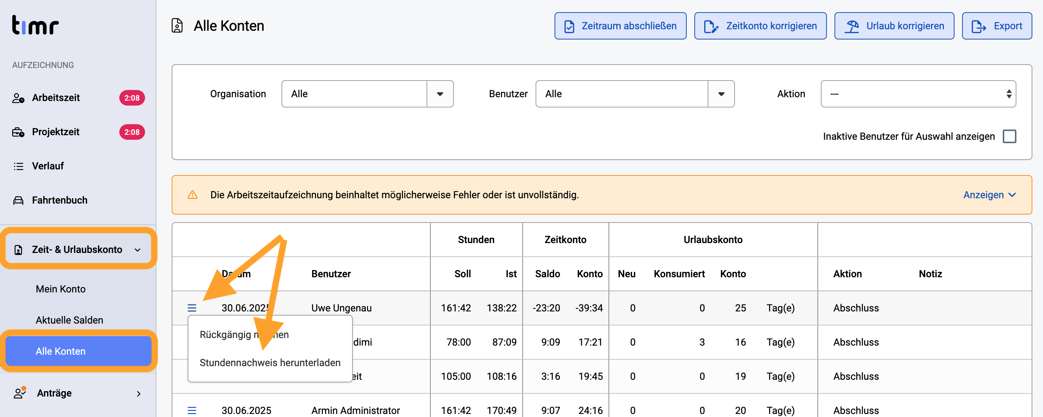
Task: Open the Benutzer dropdown arrow
Action: point(721,94)
